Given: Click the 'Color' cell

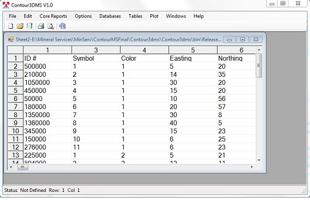Looking at the screenshot, I should 144,58.
